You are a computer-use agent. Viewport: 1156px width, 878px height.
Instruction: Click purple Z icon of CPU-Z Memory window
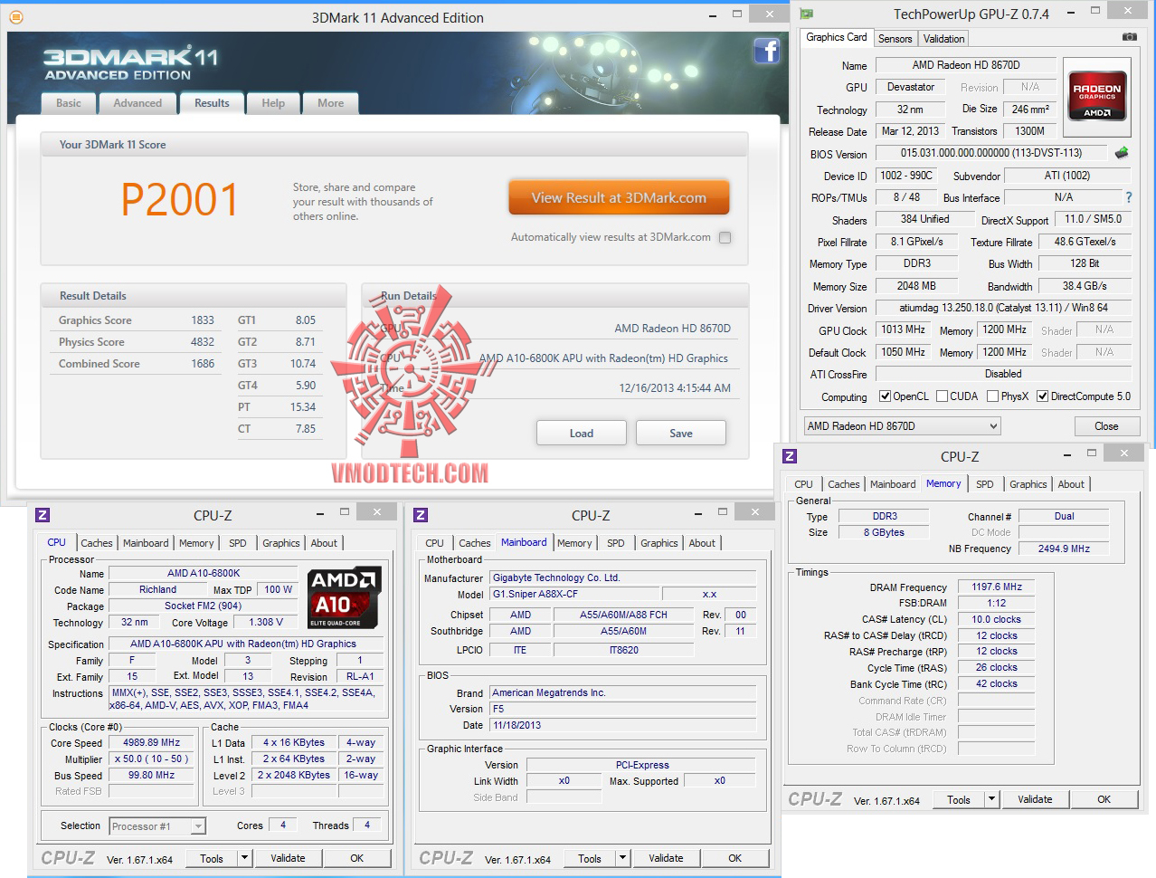(x=790, y=456)
